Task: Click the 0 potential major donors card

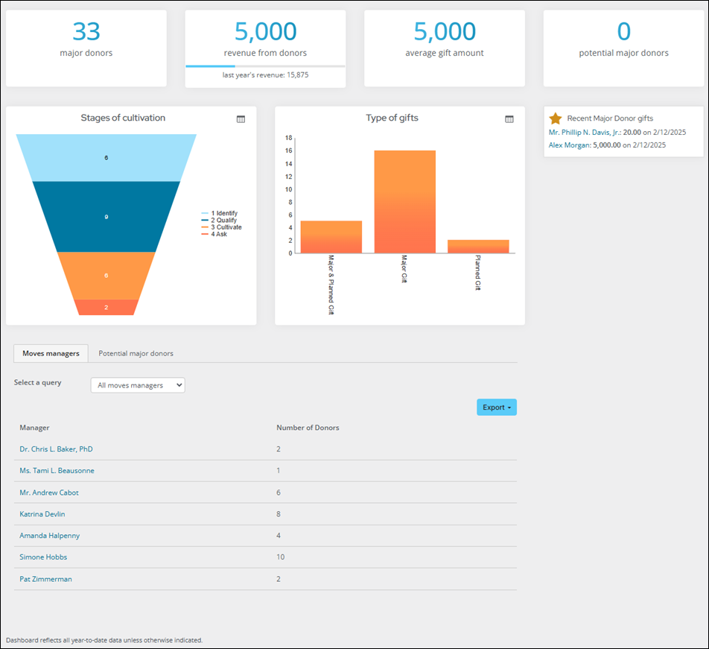Action: [x=623, y=48]
